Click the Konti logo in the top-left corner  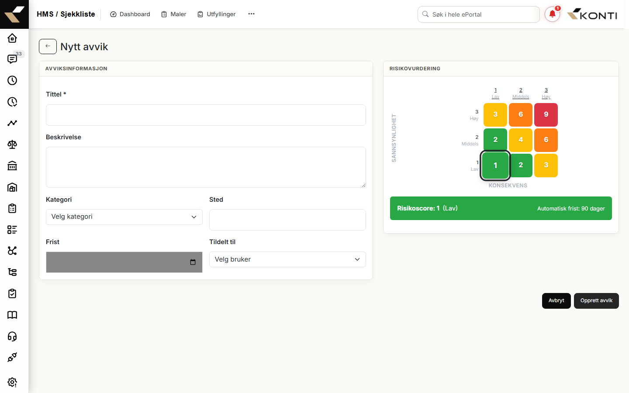(14, 14)
